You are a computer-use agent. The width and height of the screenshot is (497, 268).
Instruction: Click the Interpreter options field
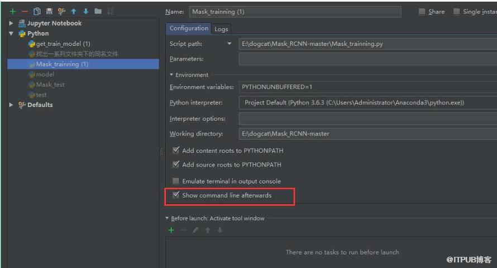click(x=367, y=119)
